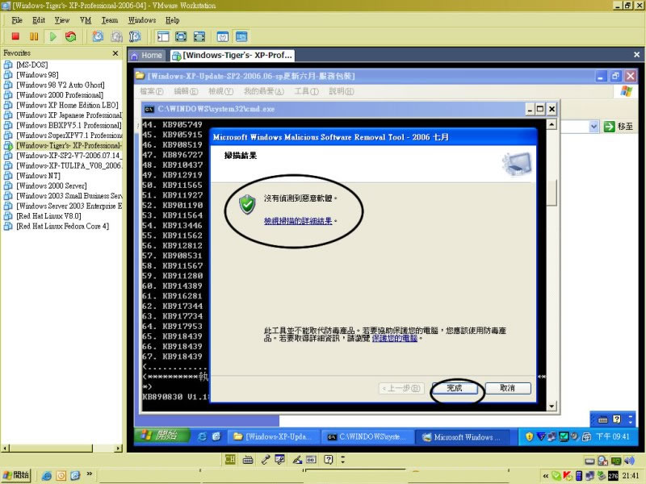Select [Windows XP Home Edition LEO] favorite
This screenshot has height=484, width=646.
67,105
